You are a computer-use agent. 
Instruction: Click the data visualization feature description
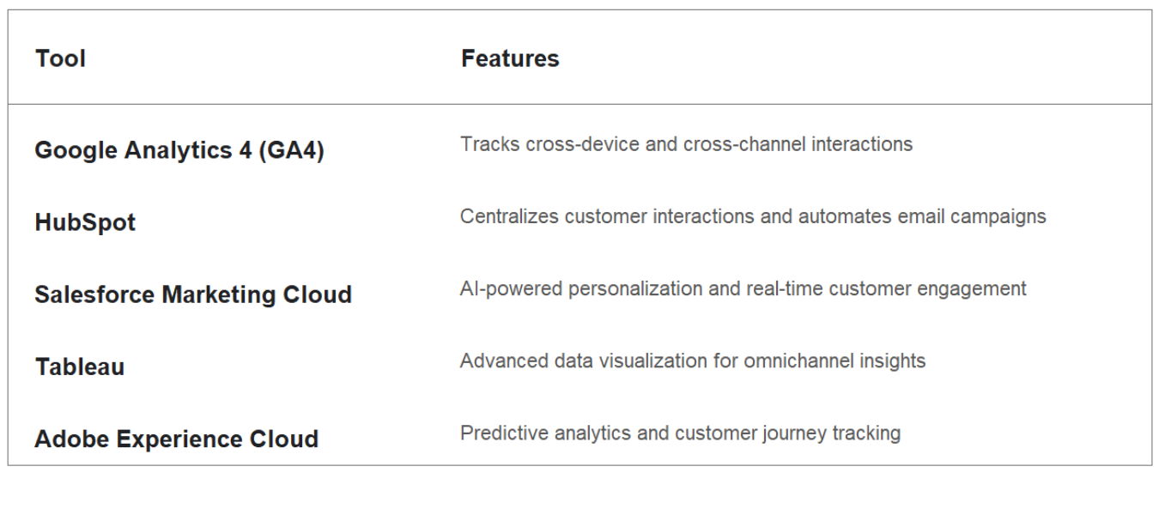point(692,360)
